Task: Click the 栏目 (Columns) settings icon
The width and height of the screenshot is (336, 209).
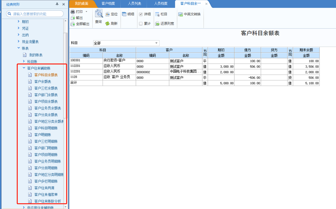Action: pos(157,14)
